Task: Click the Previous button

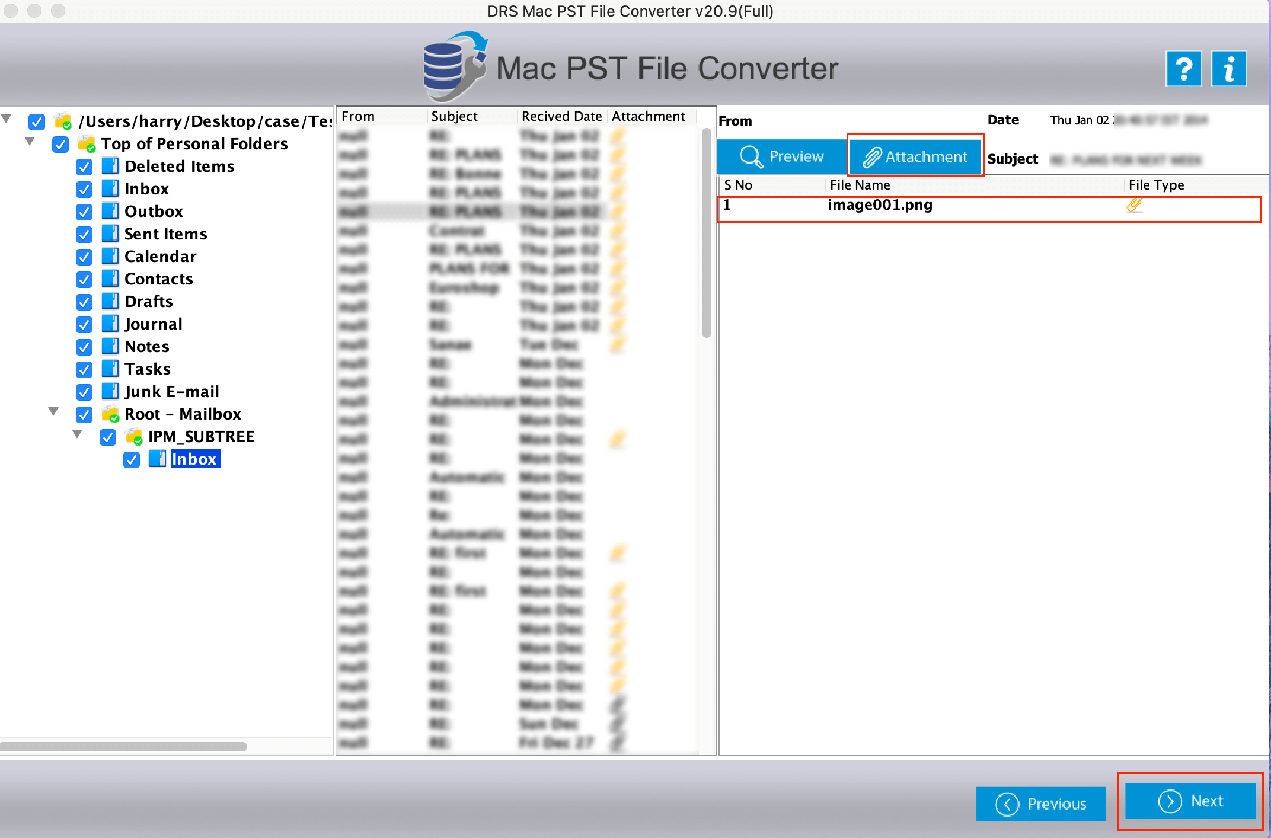Action: [1041, 804]
